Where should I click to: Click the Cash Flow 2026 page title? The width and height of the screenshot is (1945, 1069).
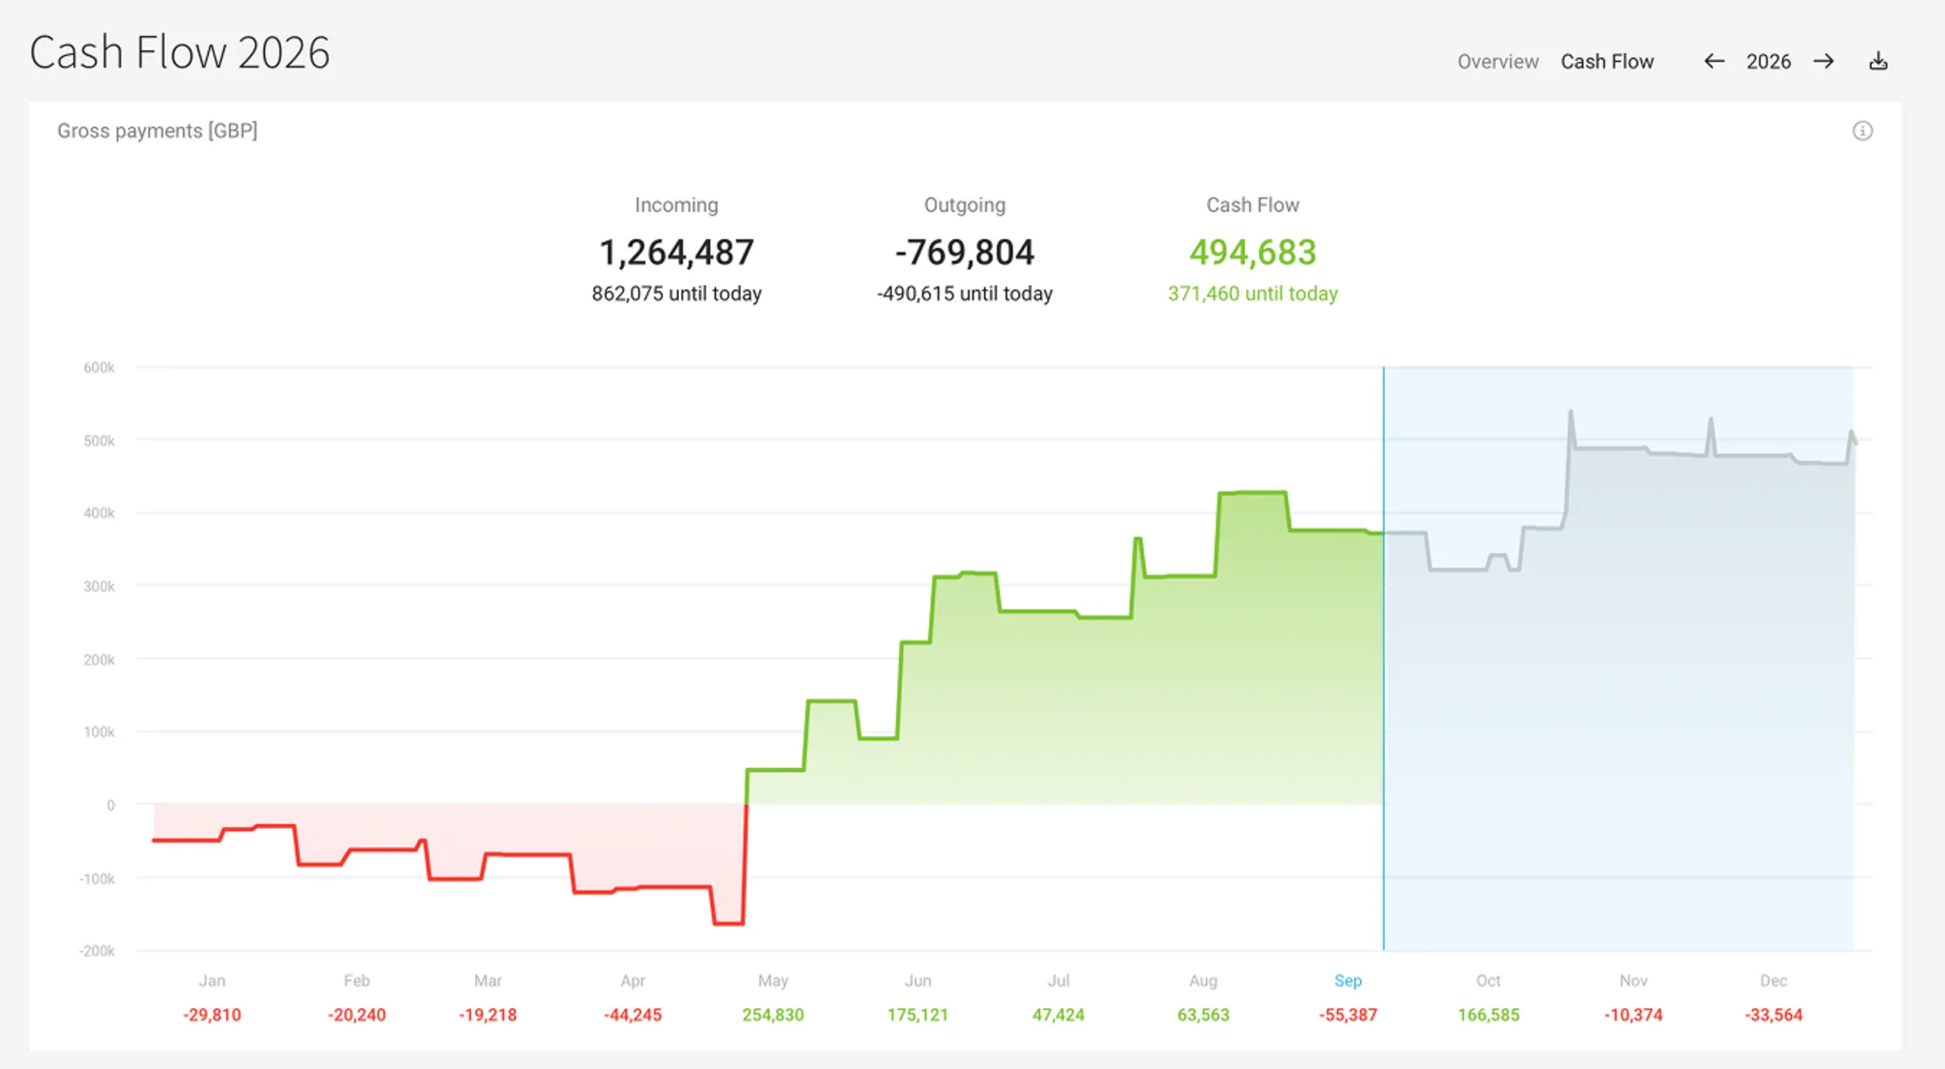(179, 52)
